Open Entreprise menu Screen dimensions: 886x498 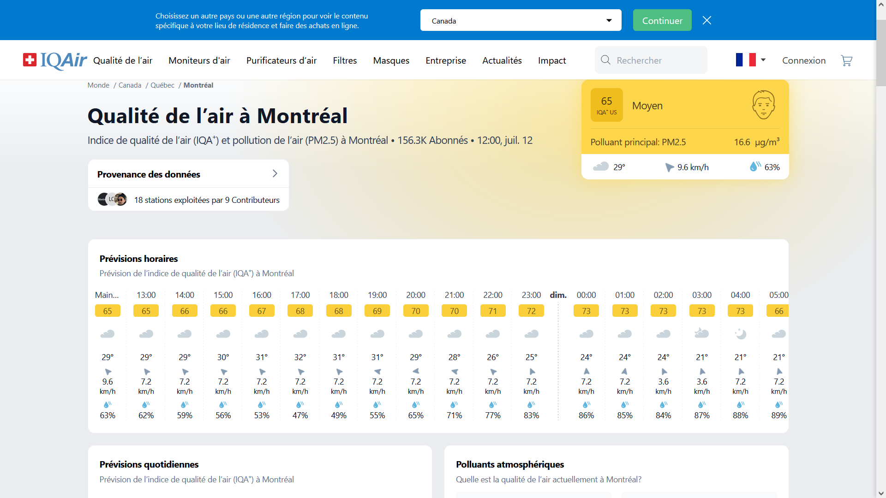(446, 60)
